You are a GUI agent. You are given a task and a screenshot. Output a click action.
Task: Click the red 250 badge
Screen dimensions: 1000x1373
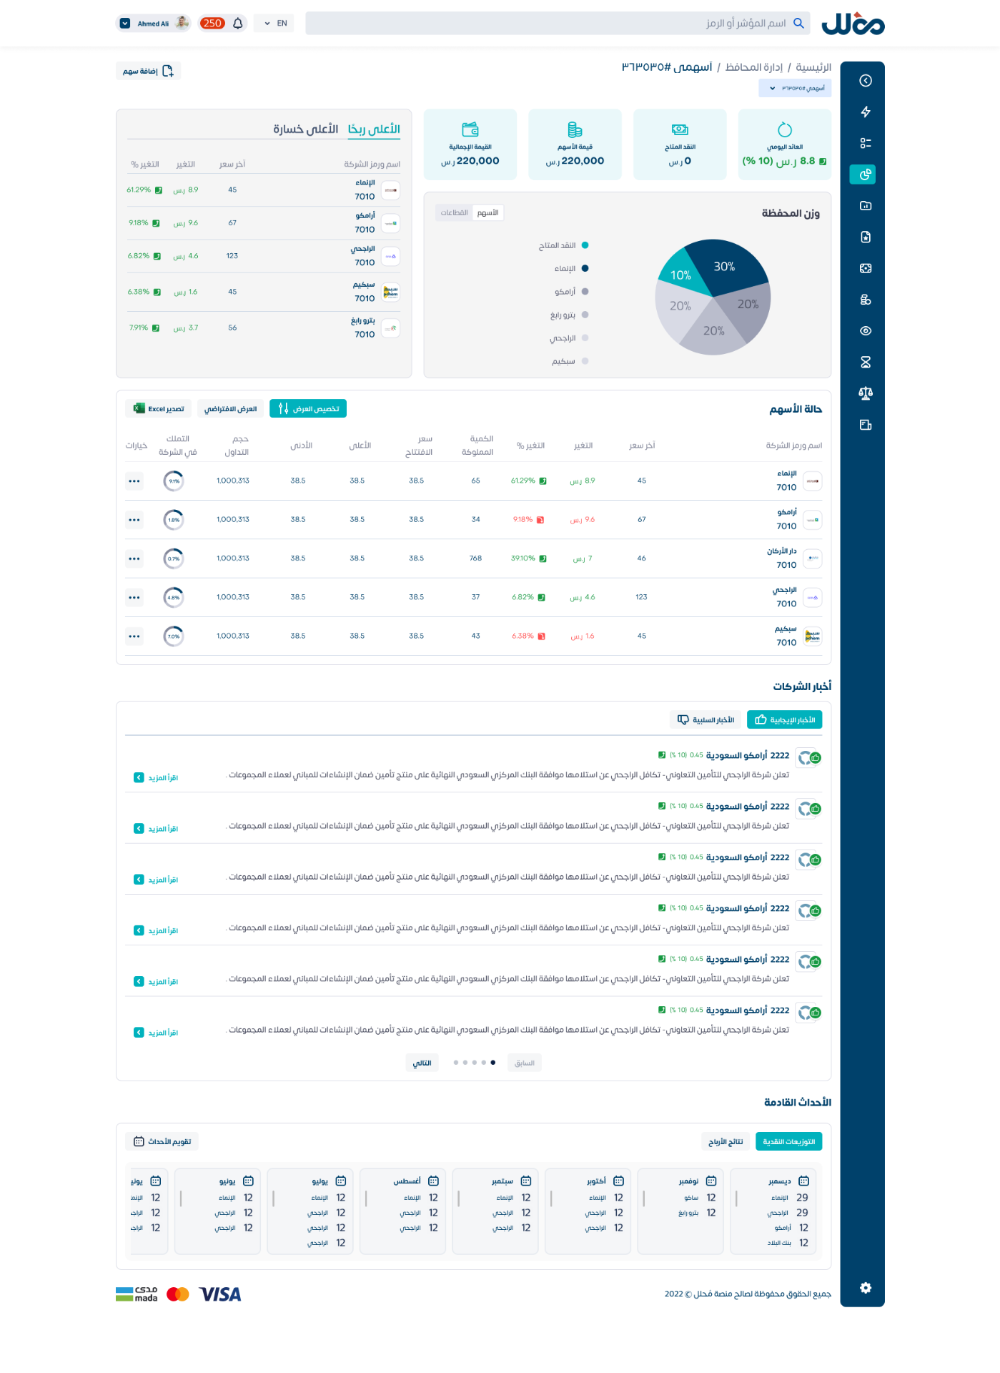coord(212,24)
